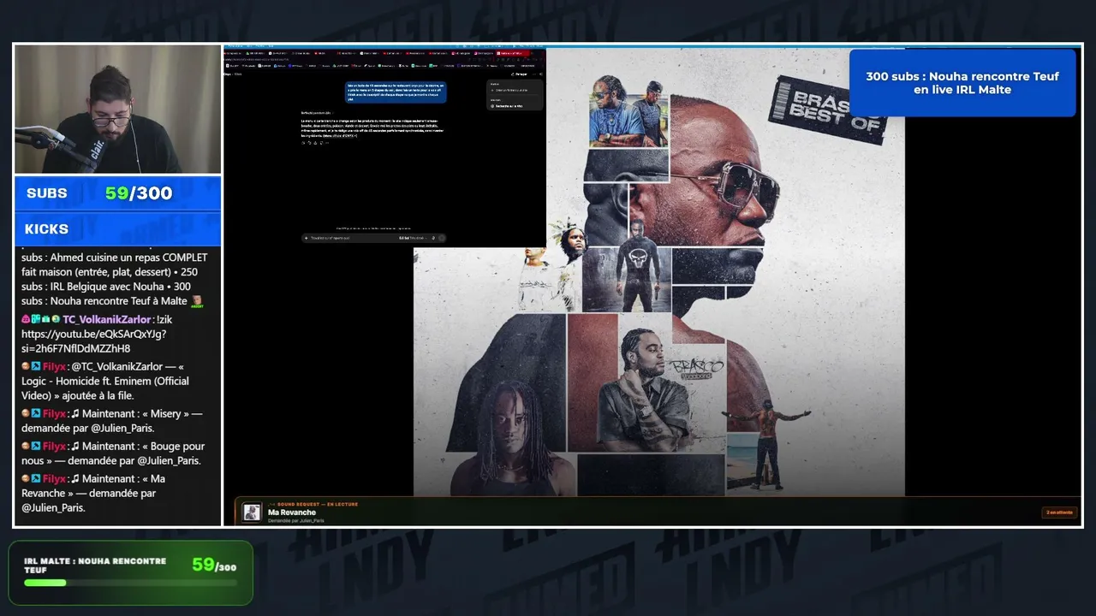This screenshot has width=1096, height=616.
Task: Click the emote after 'Teuf à Malte'
Action: tap(197, 302)
